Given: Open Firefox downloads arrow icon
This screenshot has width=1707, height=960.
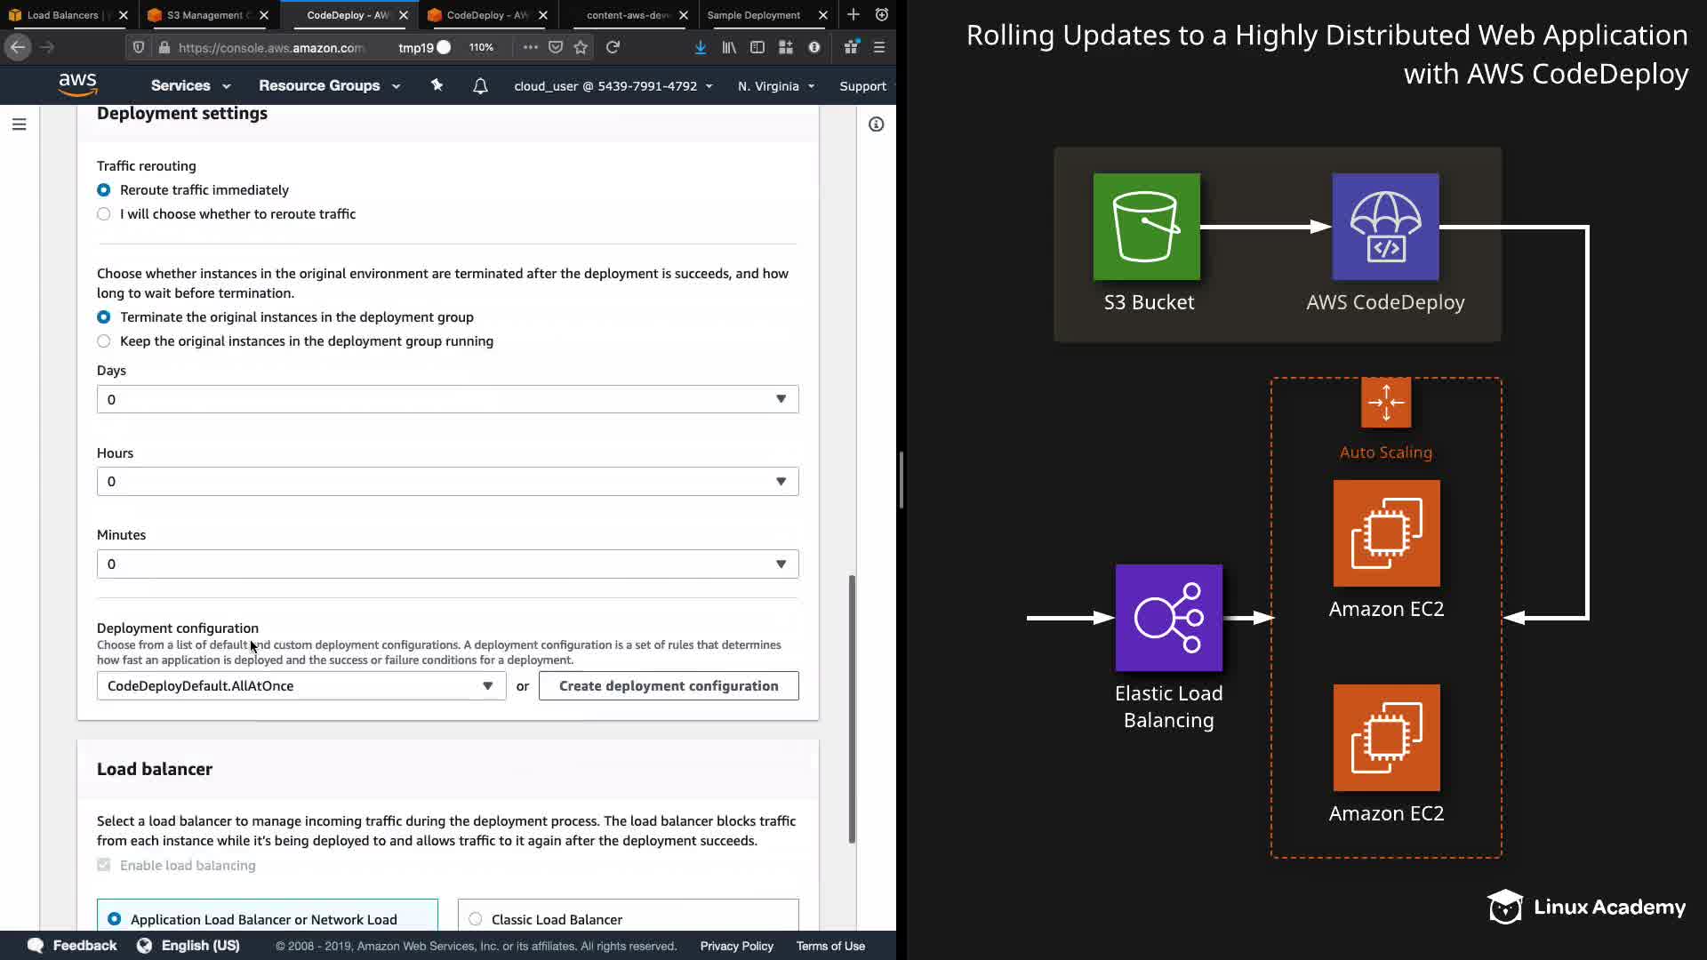Looking at the screenshot, I should point(701,47).
